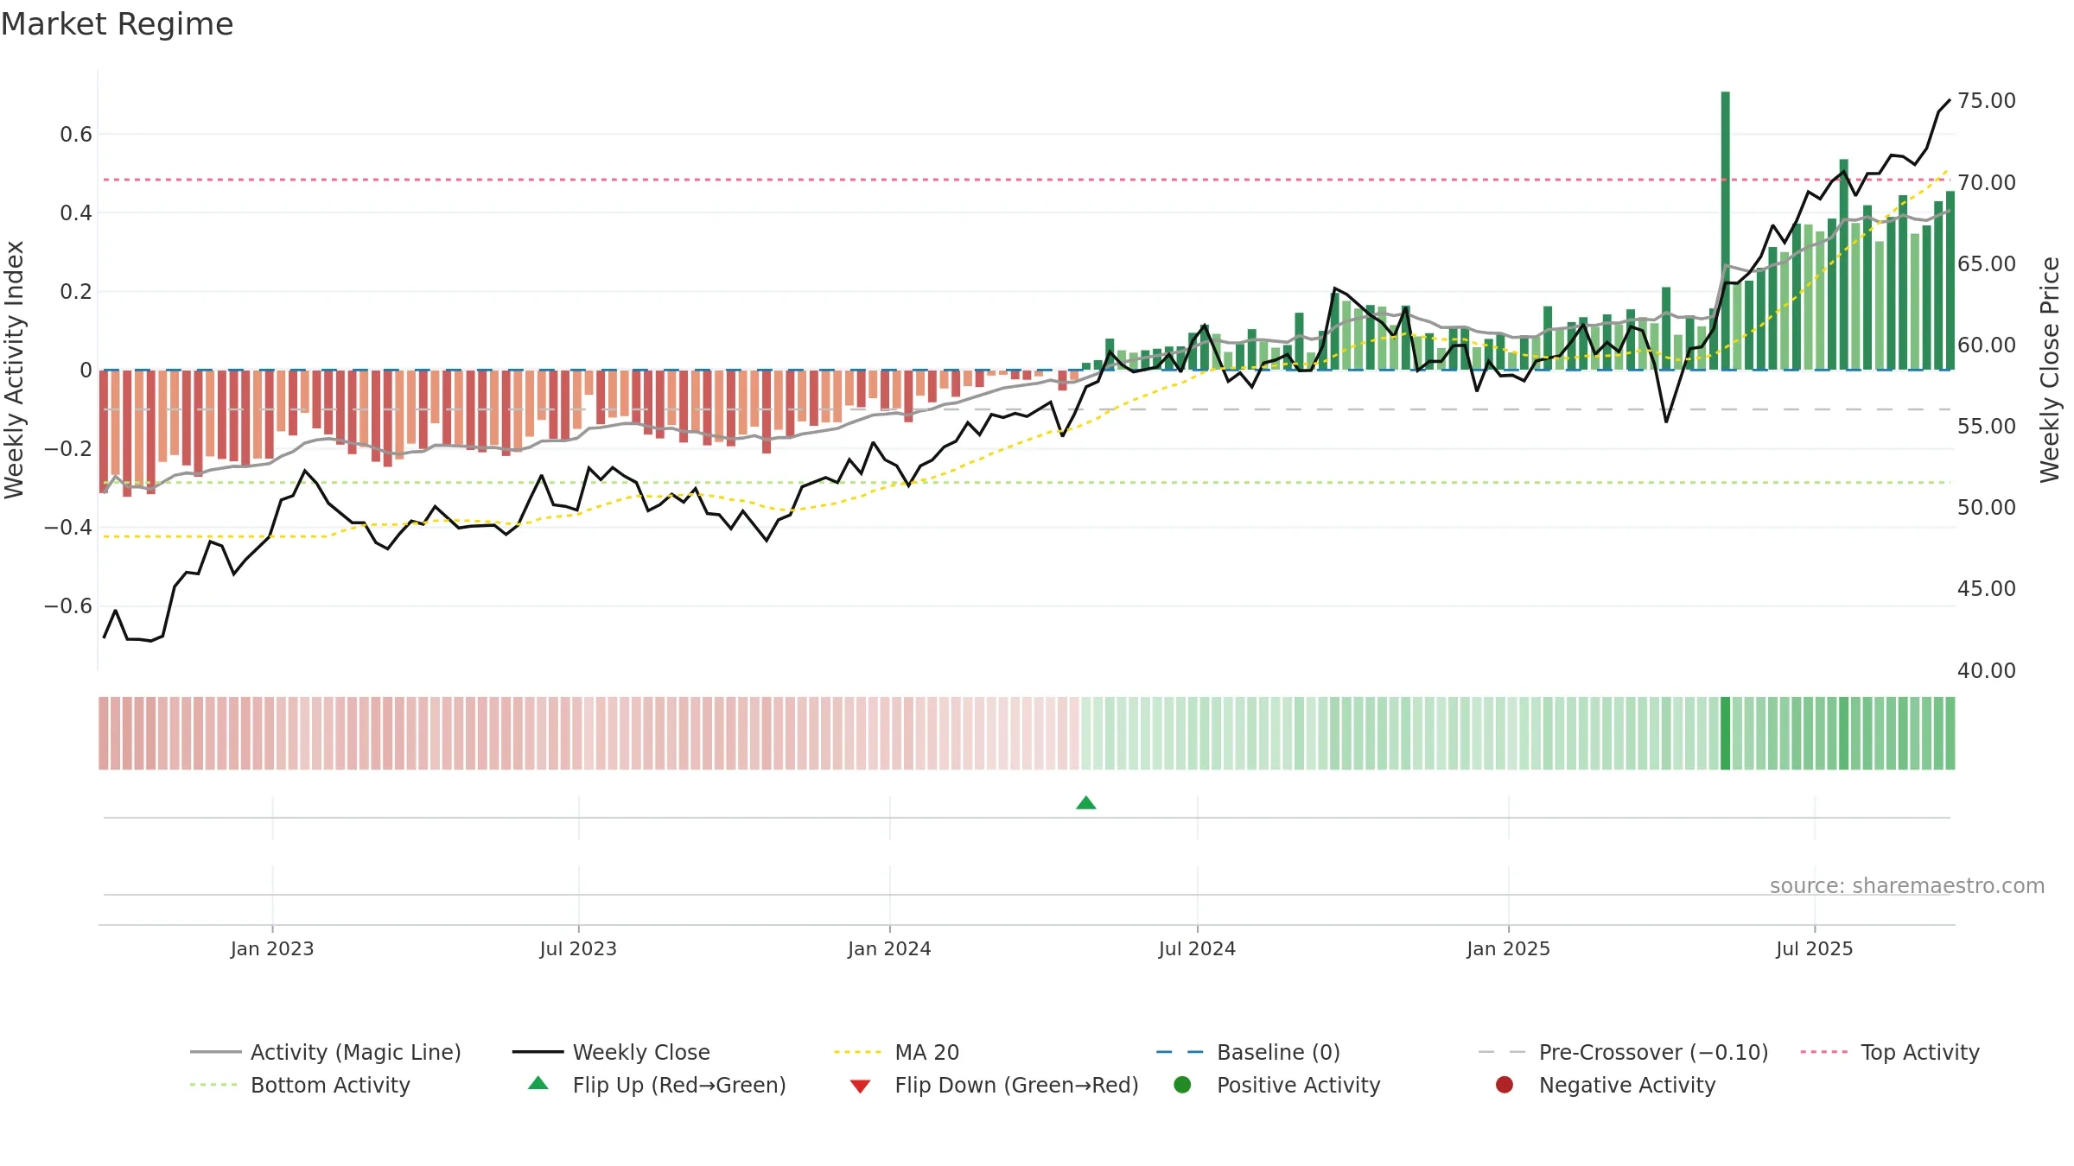
Task: Click the −0.6 activity index tick label
Action: tap(68, 605)
